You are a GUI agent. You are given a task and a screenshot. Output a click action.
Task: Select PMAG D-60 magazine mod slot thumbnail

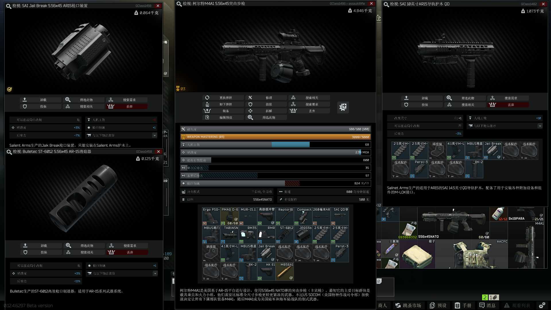pyautogui.click(x=230, y=216)
